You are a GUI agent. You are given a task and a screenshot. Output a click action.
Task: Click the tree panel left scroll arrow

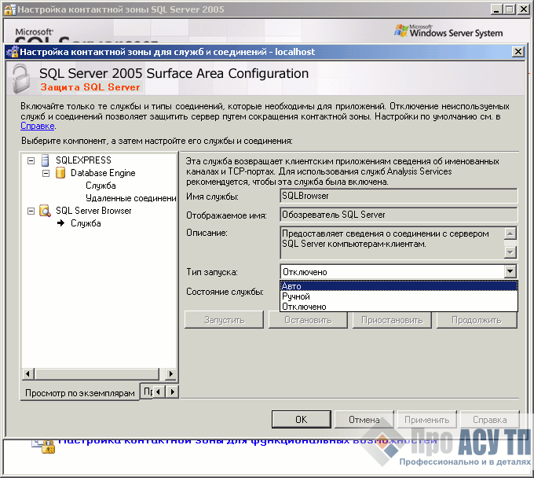tap(27, 373)
